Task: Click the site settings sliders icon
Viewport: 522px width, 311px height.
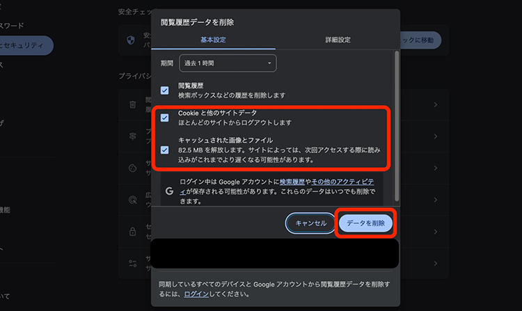Action: point(132,264)
